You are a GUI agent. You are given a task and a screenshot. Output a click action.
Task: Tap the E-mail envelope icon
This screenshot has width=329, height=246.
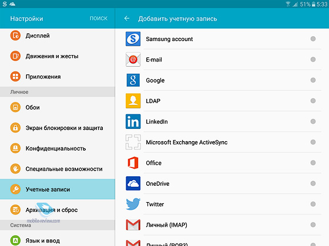click(133, 60)
